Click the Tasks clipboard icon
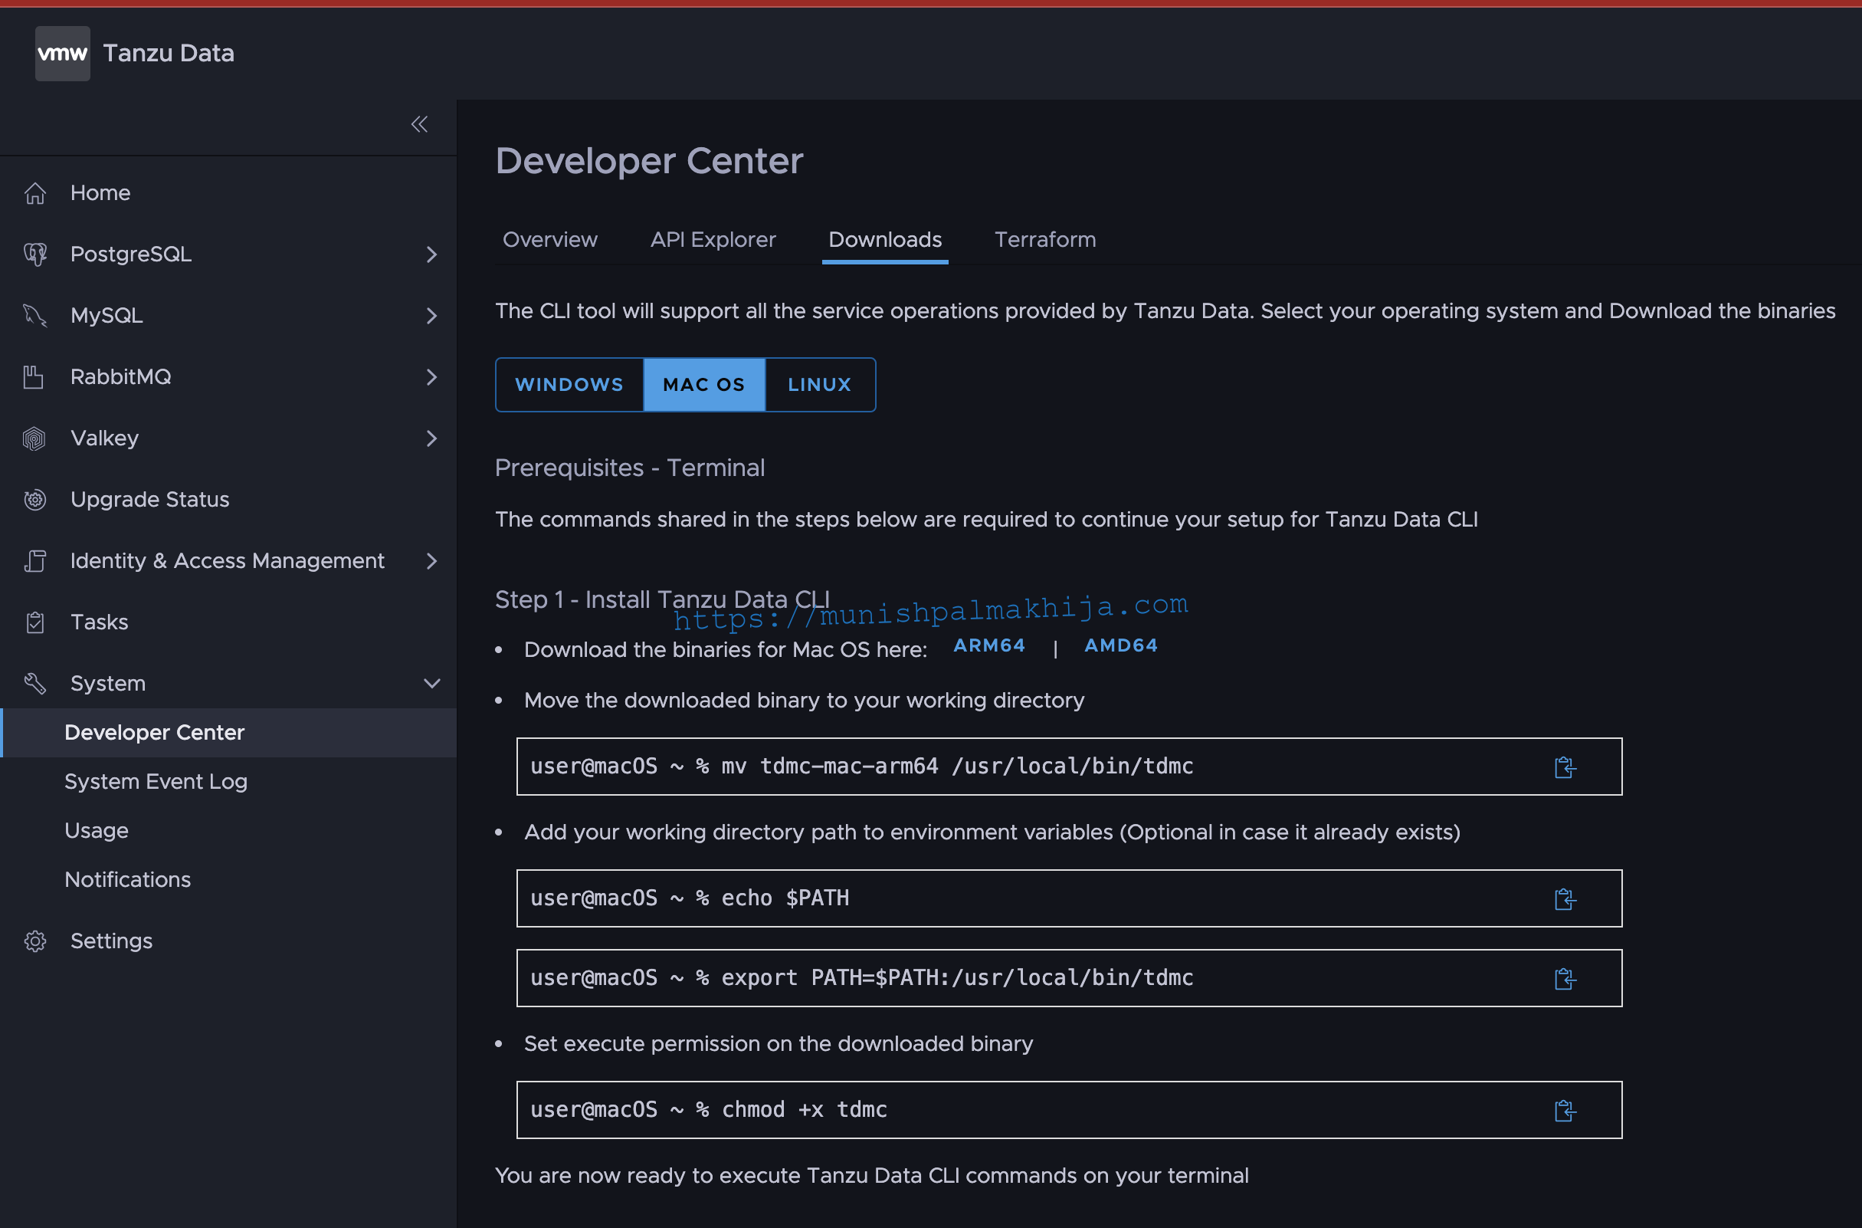The width and height of the screenshot is (1862, 1228). (x=35, y=622)
